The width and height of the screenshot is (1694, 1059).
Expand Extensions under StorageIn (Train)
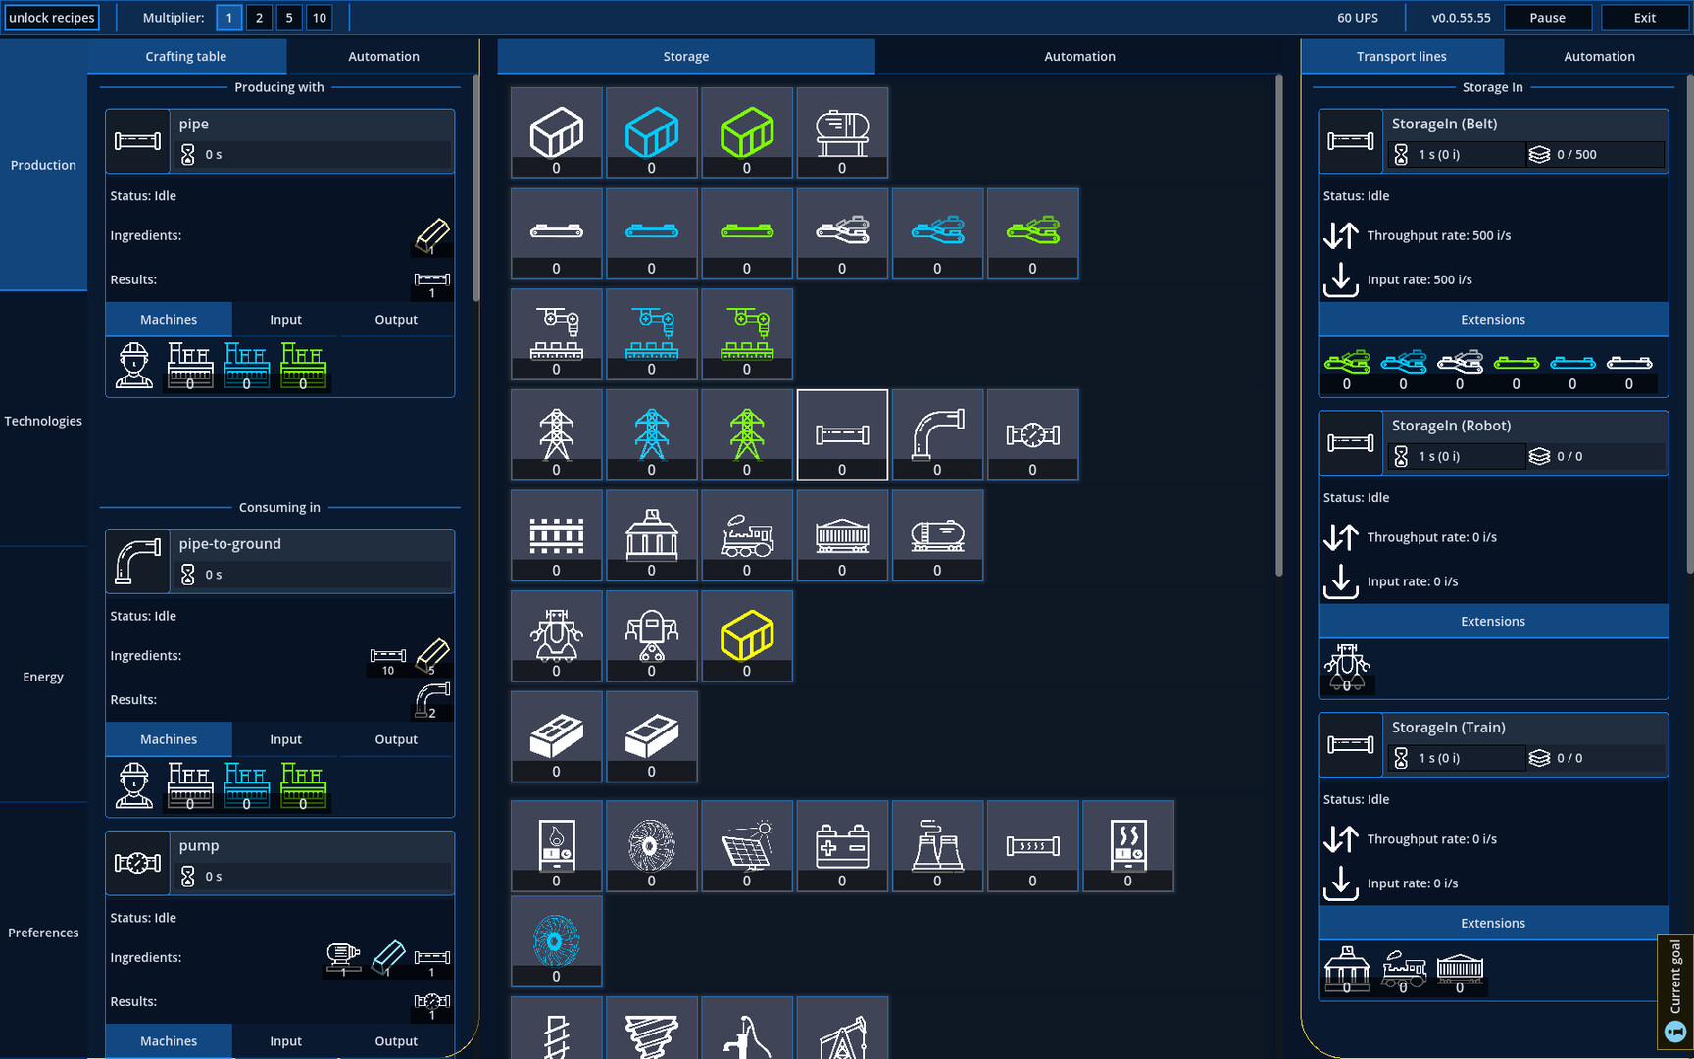1492,922
